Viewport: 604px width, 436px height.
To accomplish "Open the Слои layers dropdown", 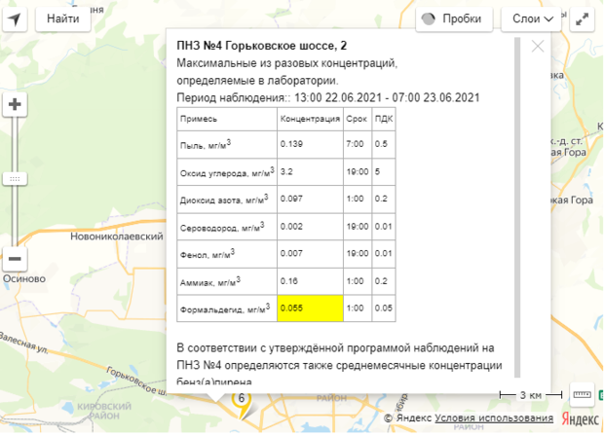I will pos(532,18).
